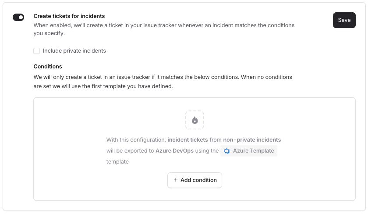Click the bold 'Azure DevOps' text
Screen dimensions: 368x214
(x=174, y=151)
